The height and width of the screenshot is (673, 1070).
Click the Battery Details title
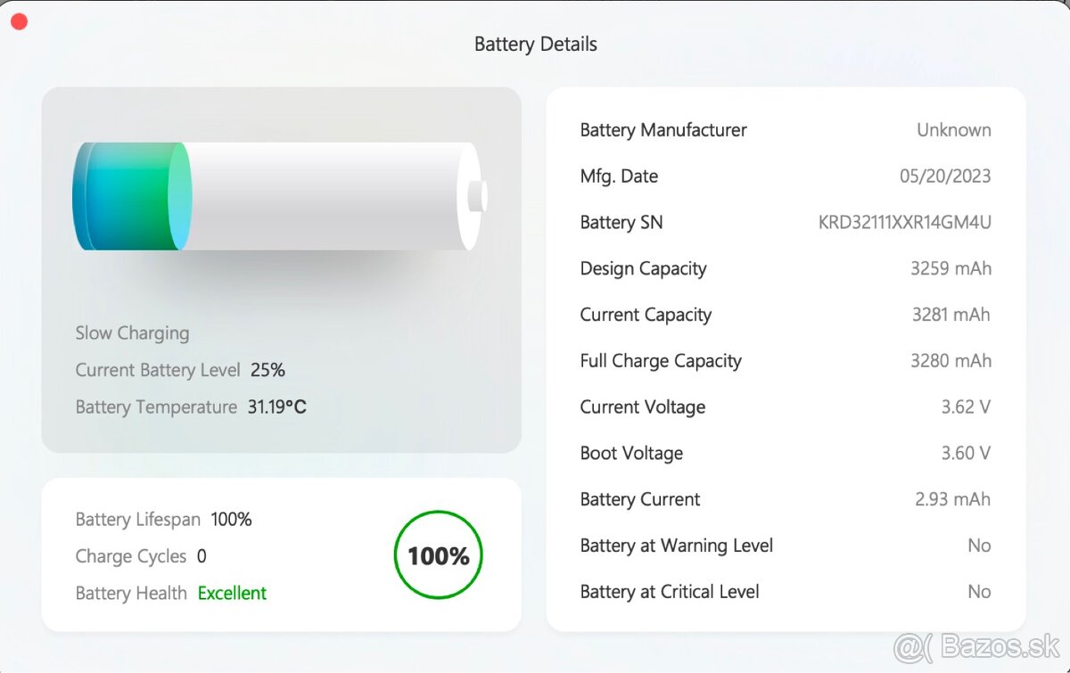coord(535,45)
